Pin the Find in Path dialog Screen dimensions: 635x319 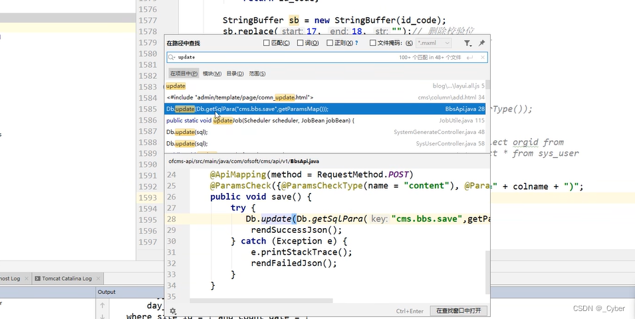(x=481, y=43)
